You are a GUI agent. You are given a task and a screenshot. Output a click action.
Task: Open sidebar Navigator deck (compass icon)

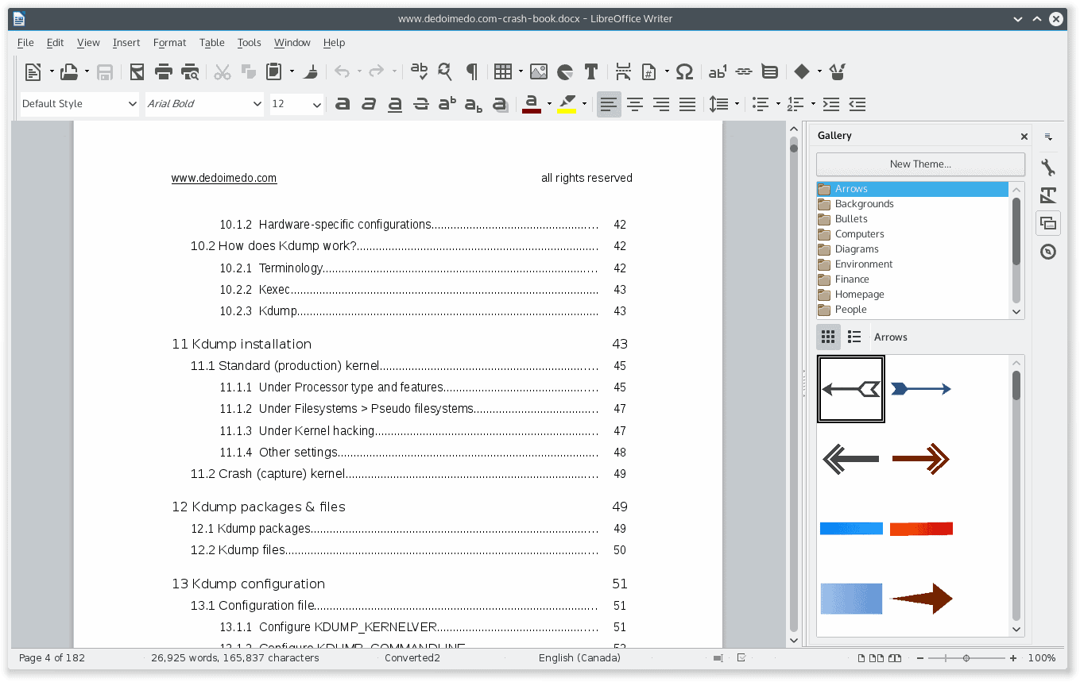(x=1048, y=252)
